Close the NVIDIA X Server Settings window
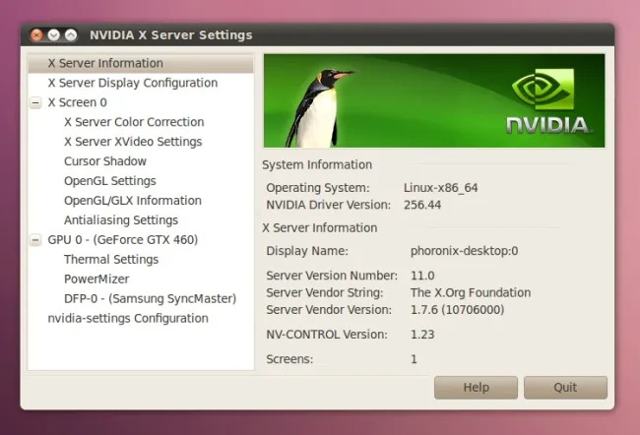Viewport: 640px width, 435px height. [36, 34]
